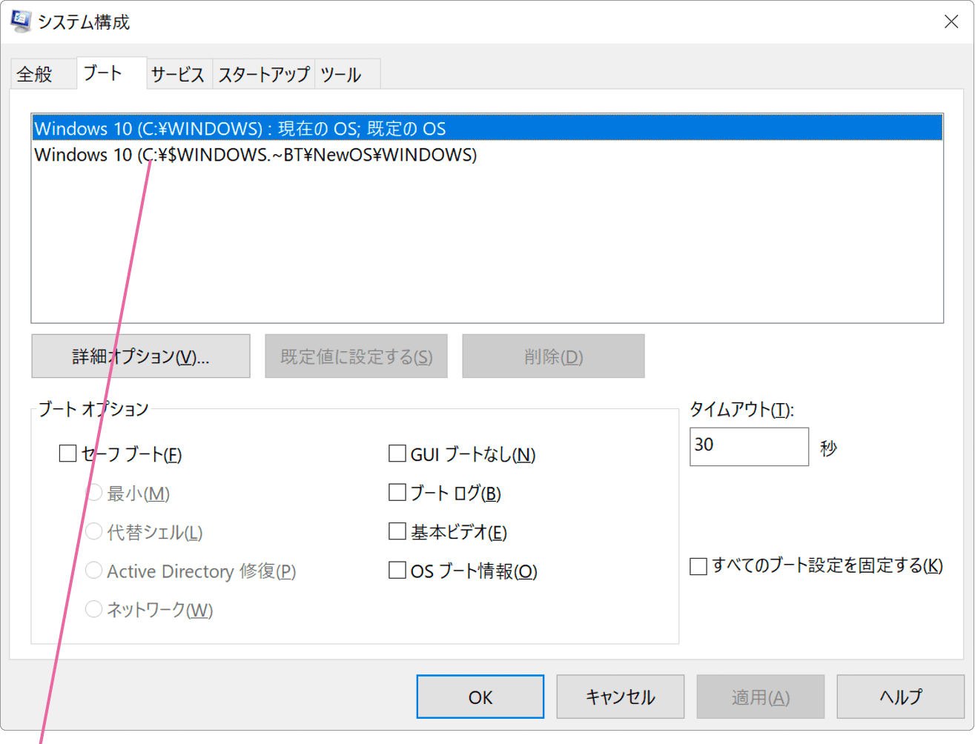Viewport: 975px width, 744px height.
Task: Open 詳細オプション(V)... settings
Action: click(141, 356)
